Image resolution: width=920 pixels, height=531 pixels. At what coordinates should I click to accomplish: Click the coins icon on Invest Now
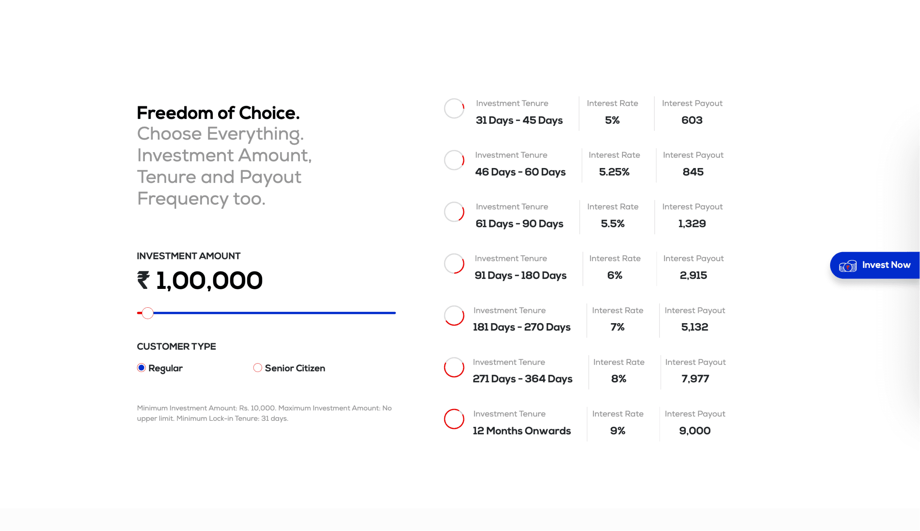(847, 266)
